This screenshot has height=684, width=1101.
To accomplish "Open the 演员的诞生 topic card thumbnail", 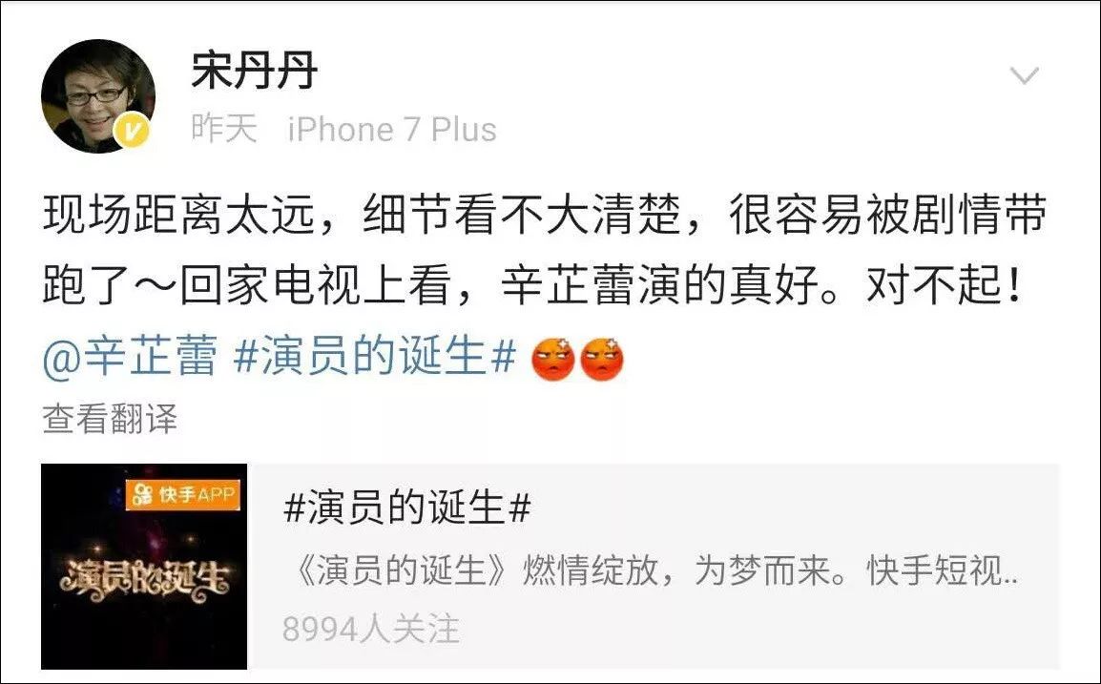I will pos(144,566).
